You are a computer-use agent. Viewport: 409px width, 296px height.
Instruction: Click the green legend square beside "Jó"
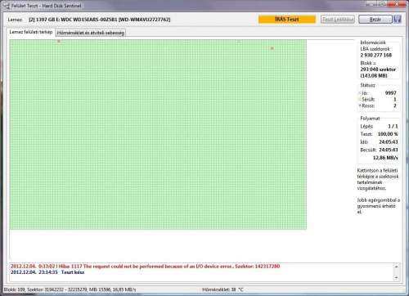click(360, 93)
